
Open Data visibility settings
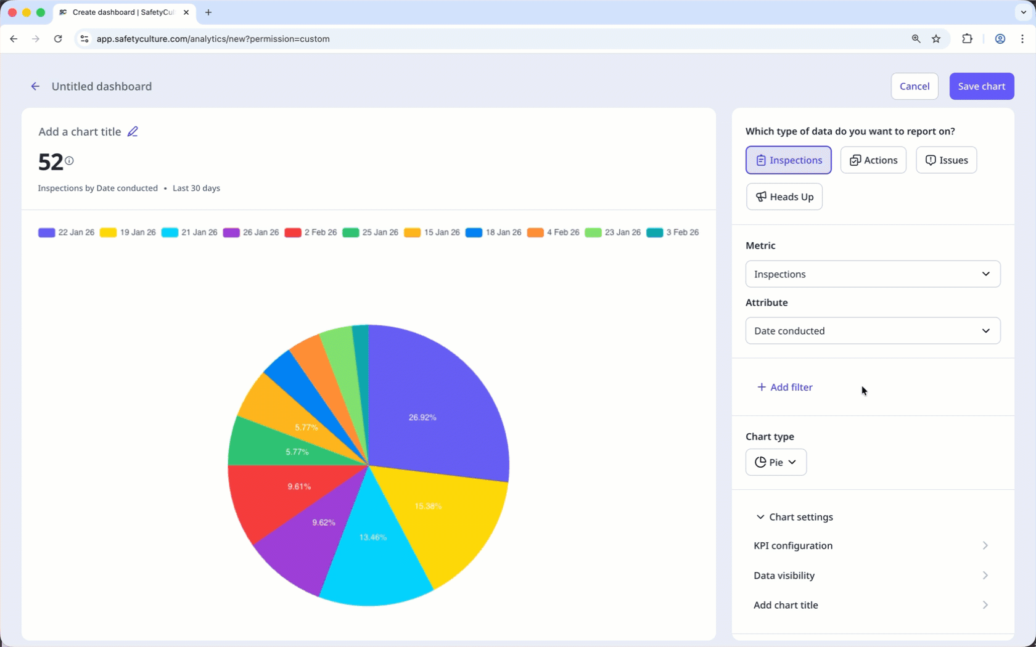click(x=871, y=576)
